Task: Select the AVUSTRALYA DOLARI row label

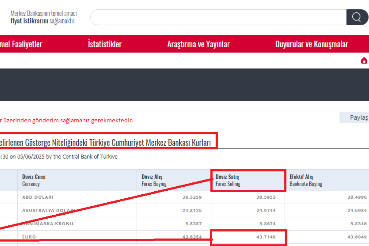Action: [49, 211]
